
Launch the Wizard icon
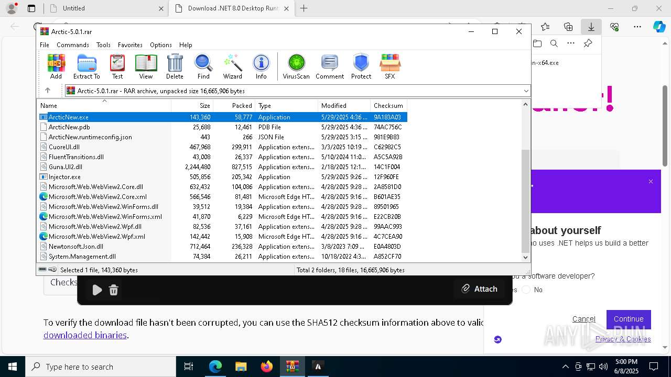pyautogui.click(x=232, y=66)
